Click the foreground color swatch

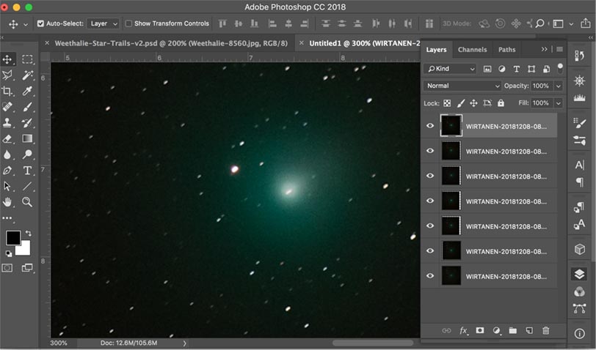[x=13, y=237]
